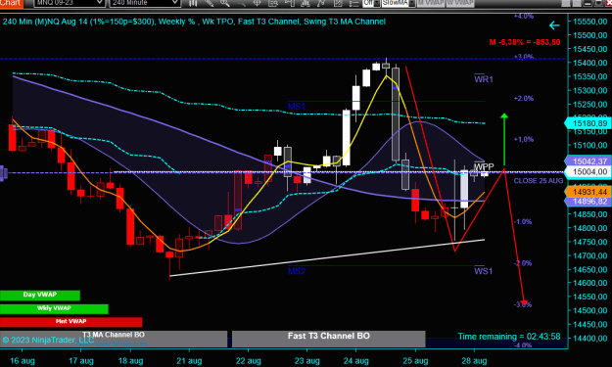Click the +2.0% weekly percent label
This screenshot has height=367, width=612.
pyautogui.click(x=524, y=98)
